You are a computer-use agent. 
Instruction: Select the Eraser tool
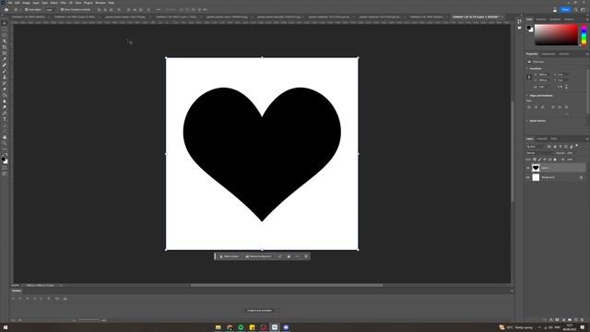[x=5, y=89]
